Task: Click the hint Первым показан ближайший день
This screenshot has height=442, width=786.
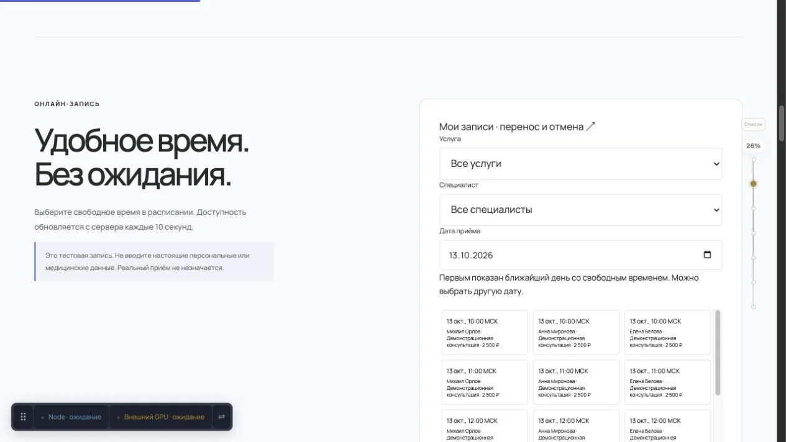Action: point(569,284)
